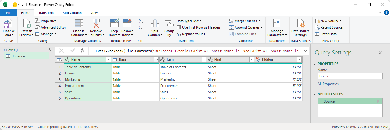The image size is (390, 130).
Task: Open the All Properties link
Action: (328, 84)
